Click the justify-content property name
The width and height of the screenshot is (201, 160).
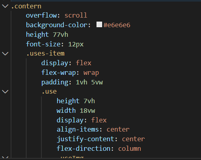[85, 139]
